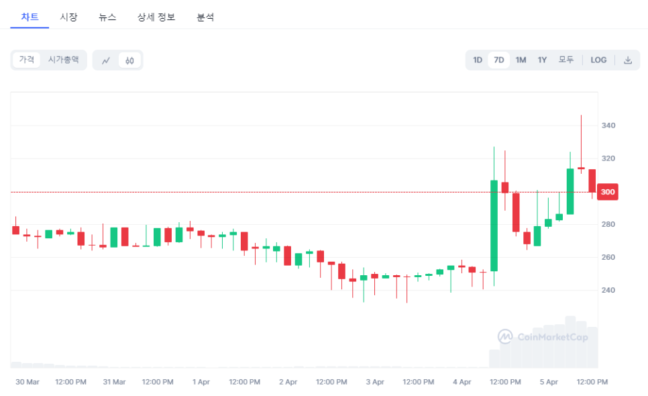
Task: Click the 280 price axis label
Action: [x=608, y=224]
